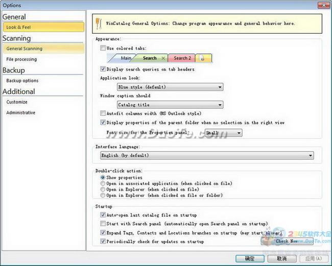Toggle Display properties of parent folder checkbox
The height and width of the screenshot is (266, 332).
coord(103,123)
